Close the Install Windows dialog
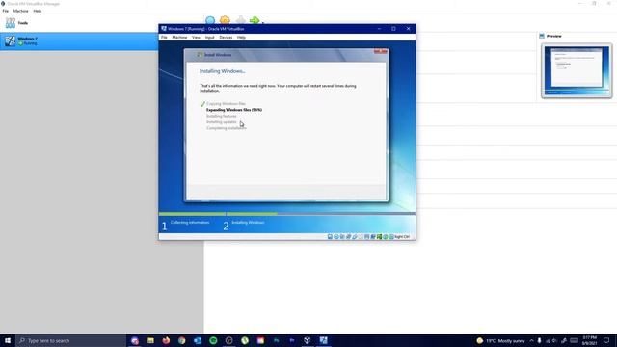The width and height of the screenshot is (617, 347). click(x=381, y=51)
